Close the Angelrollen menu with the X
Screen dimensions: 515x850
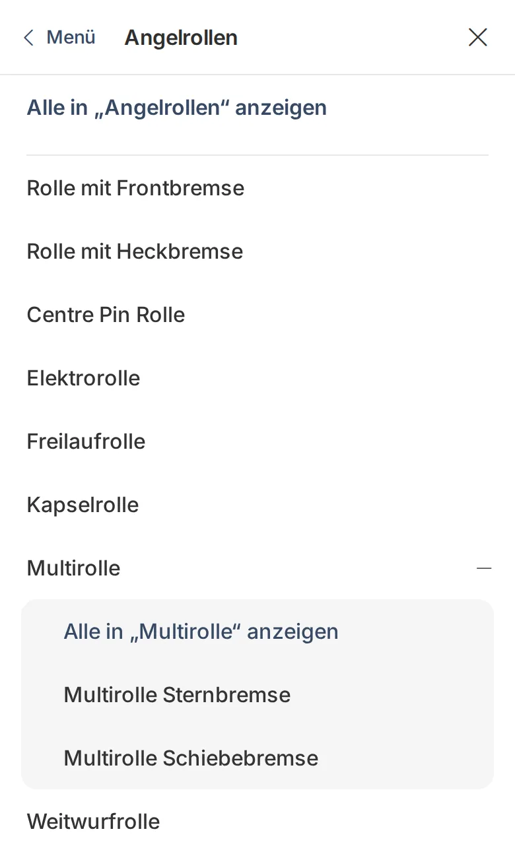pos(478,38)
